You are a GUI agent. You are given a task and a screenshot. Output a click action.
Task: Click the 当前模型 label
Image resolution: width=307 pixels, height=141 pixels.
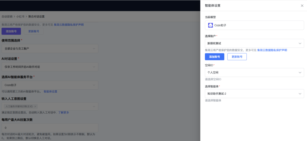coord(210,17)
